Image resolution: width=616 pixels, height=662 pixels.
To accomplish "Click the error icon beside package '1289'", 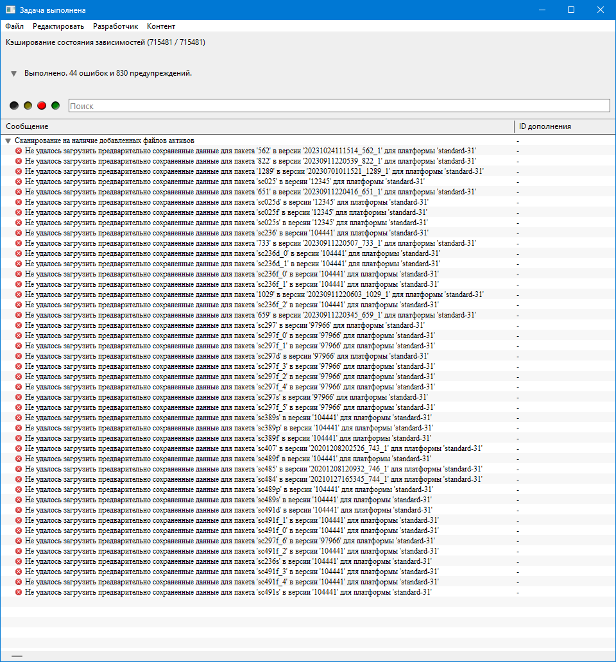I will pyautogui.click(x=19, y=171).
